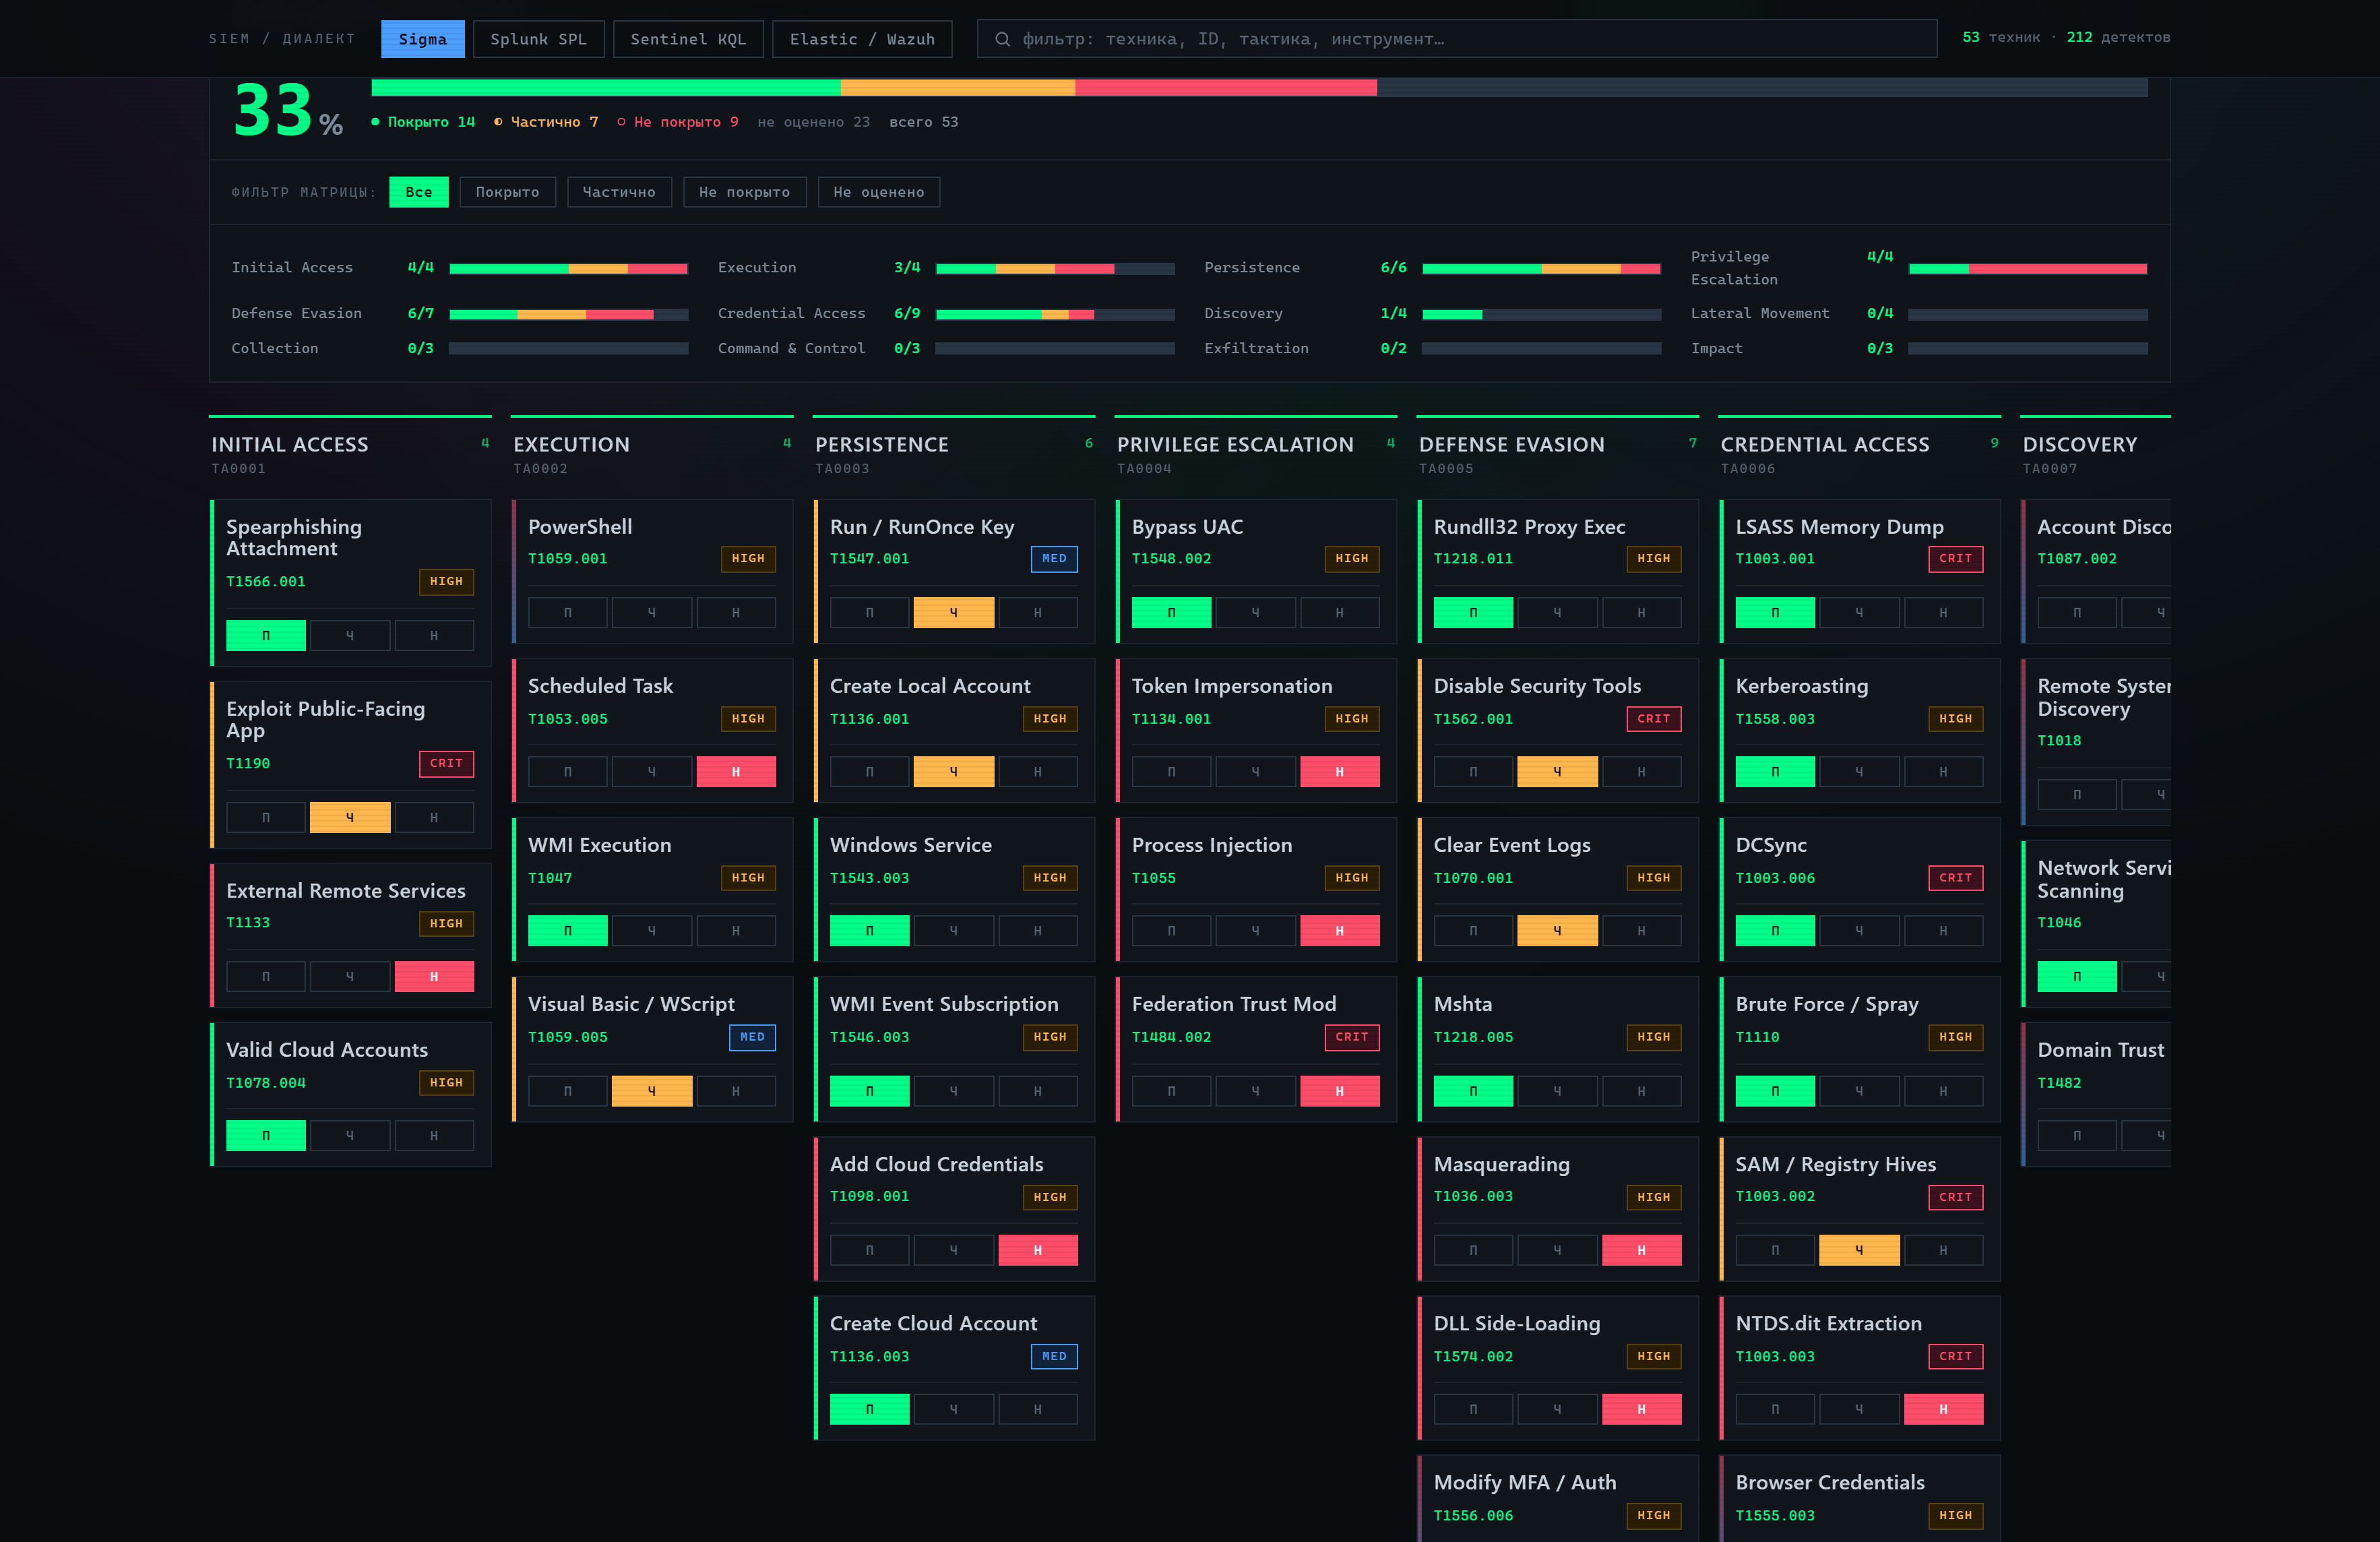Click the overall coverage progress bar
Image resolution: width=2380 pixels, height=1542 pixels.
tap(1259, 88)
